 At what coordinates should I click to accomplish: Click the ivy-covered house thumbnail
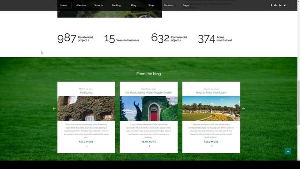pos(86,108)
